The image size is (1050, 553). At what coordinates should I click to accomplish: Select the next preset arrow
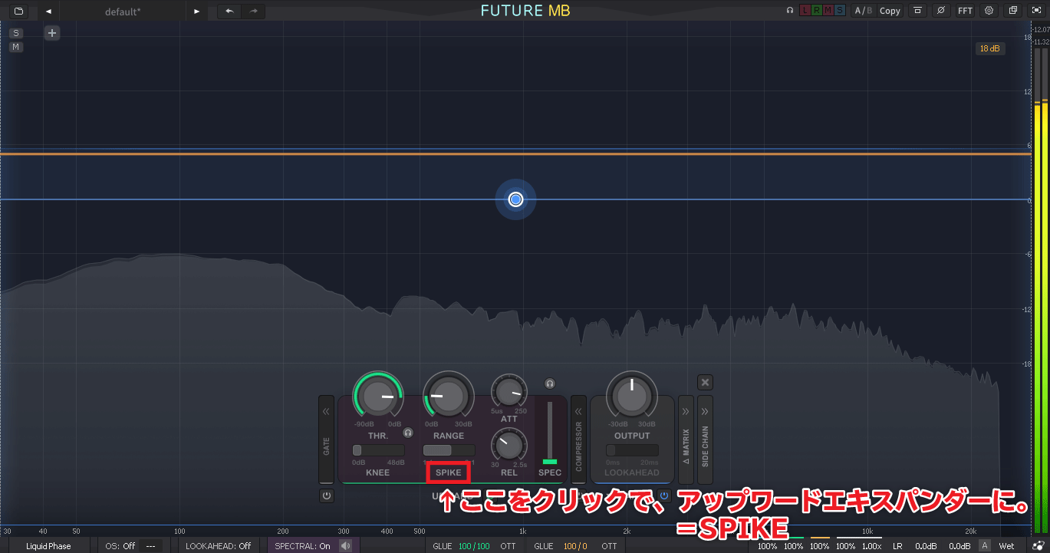[197, 11]
